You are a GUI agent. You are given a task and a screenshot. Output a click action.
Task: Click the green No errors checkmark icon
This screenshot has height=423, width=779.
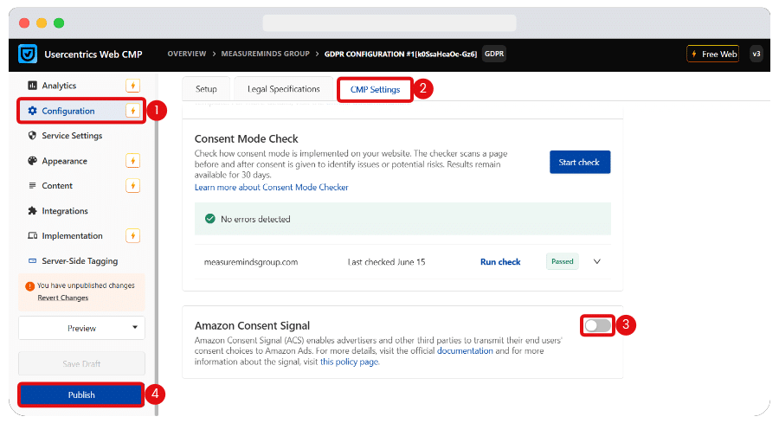tap(210, 219)
